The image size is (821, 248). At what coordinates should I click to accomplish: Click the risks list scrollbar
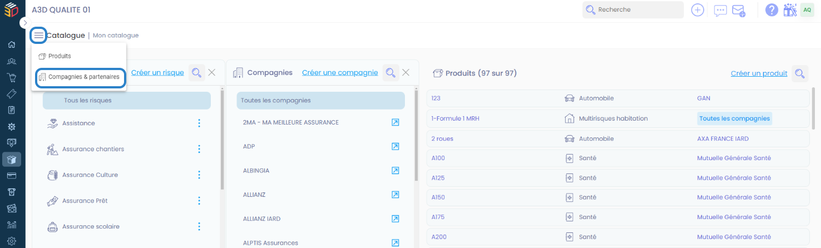pos(222,141)
